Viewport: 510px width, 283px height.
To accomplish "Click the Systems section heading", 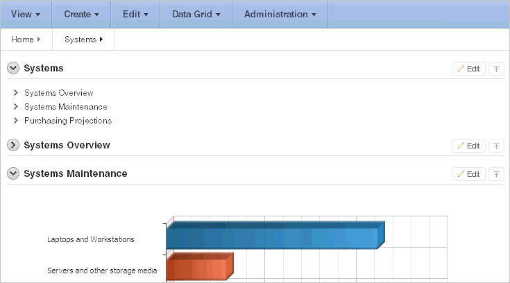I will pyautogui.click(x=44, y=68).
